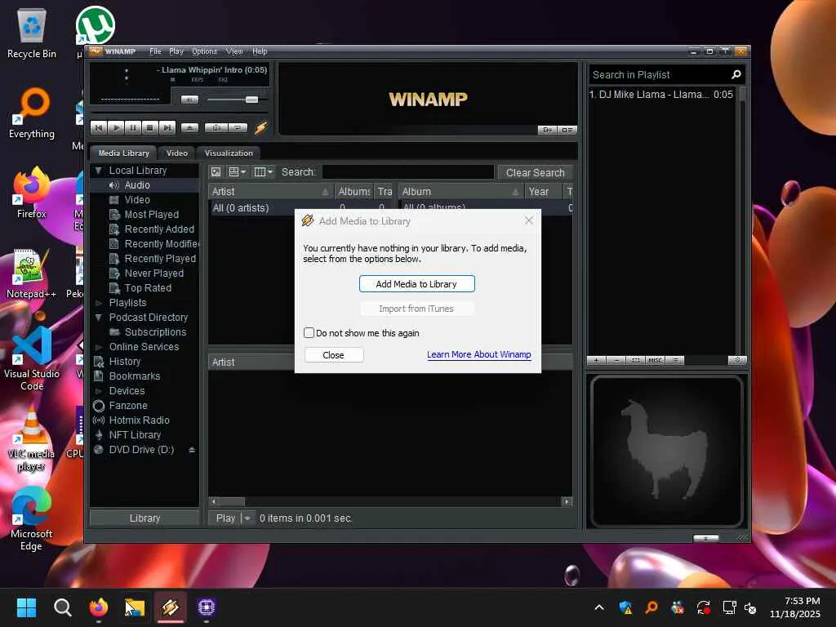The image size is (836, 627).
Task: Collapse the Podcast Directory node
Action: (98, 318)
